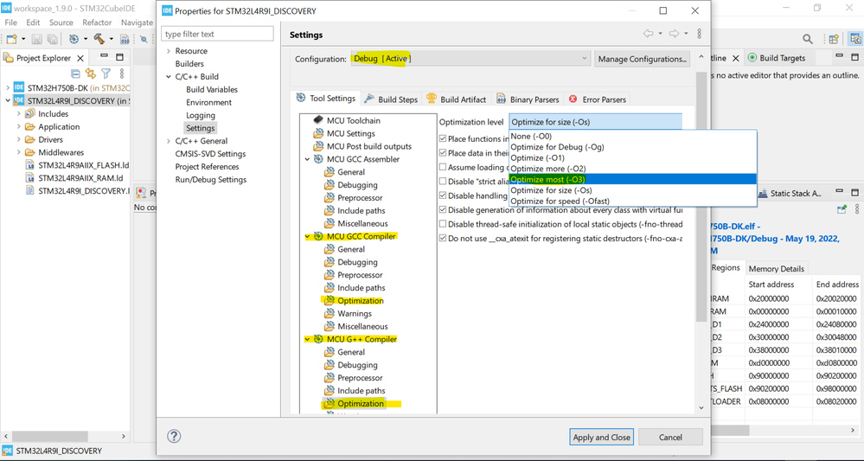Collapse the MCU GCC Assembler node
This screenshot has height=461, width=864.
307,159
